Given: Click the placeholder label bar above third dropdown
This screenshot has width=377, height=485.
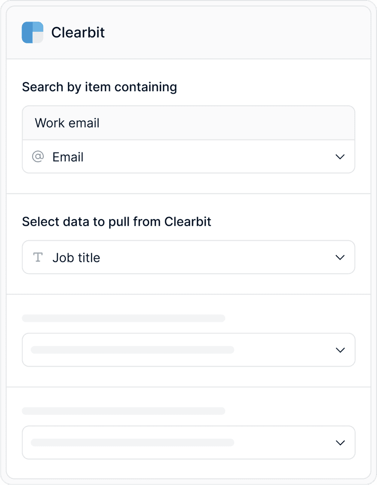Looking at the screenshot, I should [x=124, y=318].
